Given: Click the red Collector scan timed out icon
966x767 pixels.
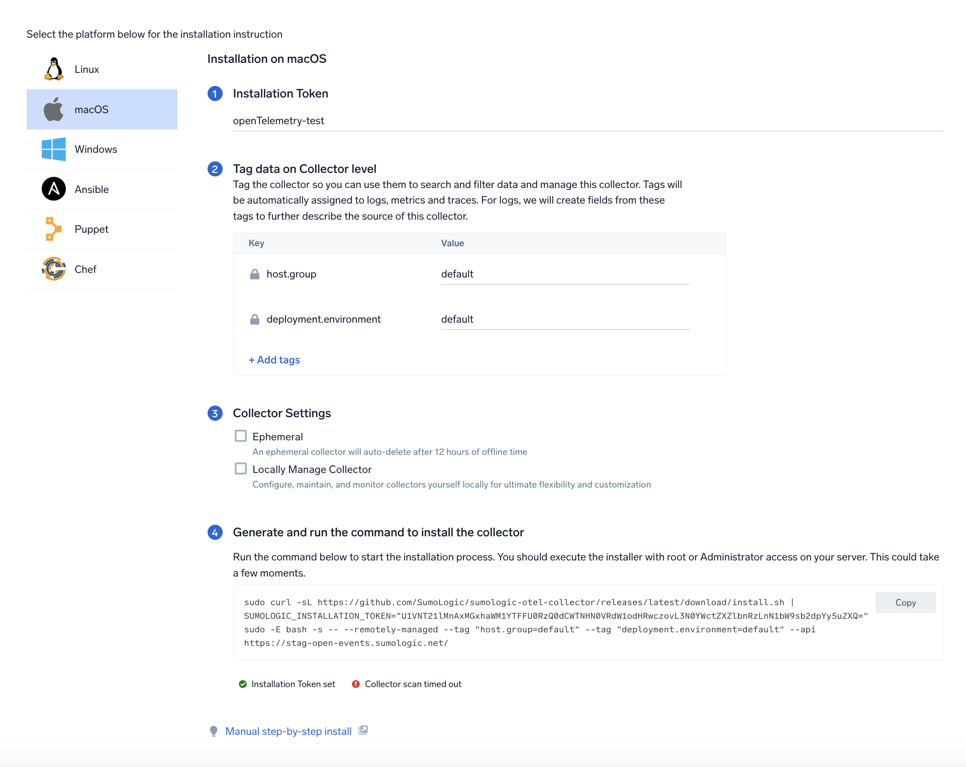Looking at the screenshot, I should tap(356, 684).
